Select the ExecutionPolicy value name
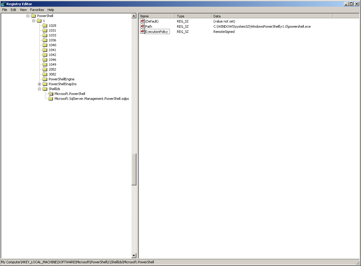The width and height of the screenshot is (361, 266). (x=156, y=32)
